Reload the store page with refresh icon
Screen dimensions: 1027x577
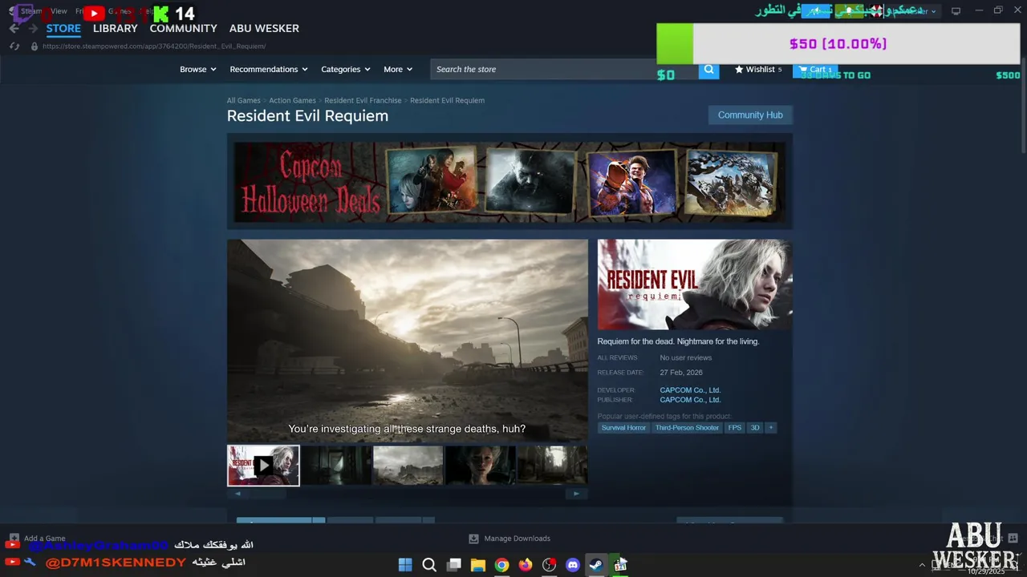pos(14,46)
